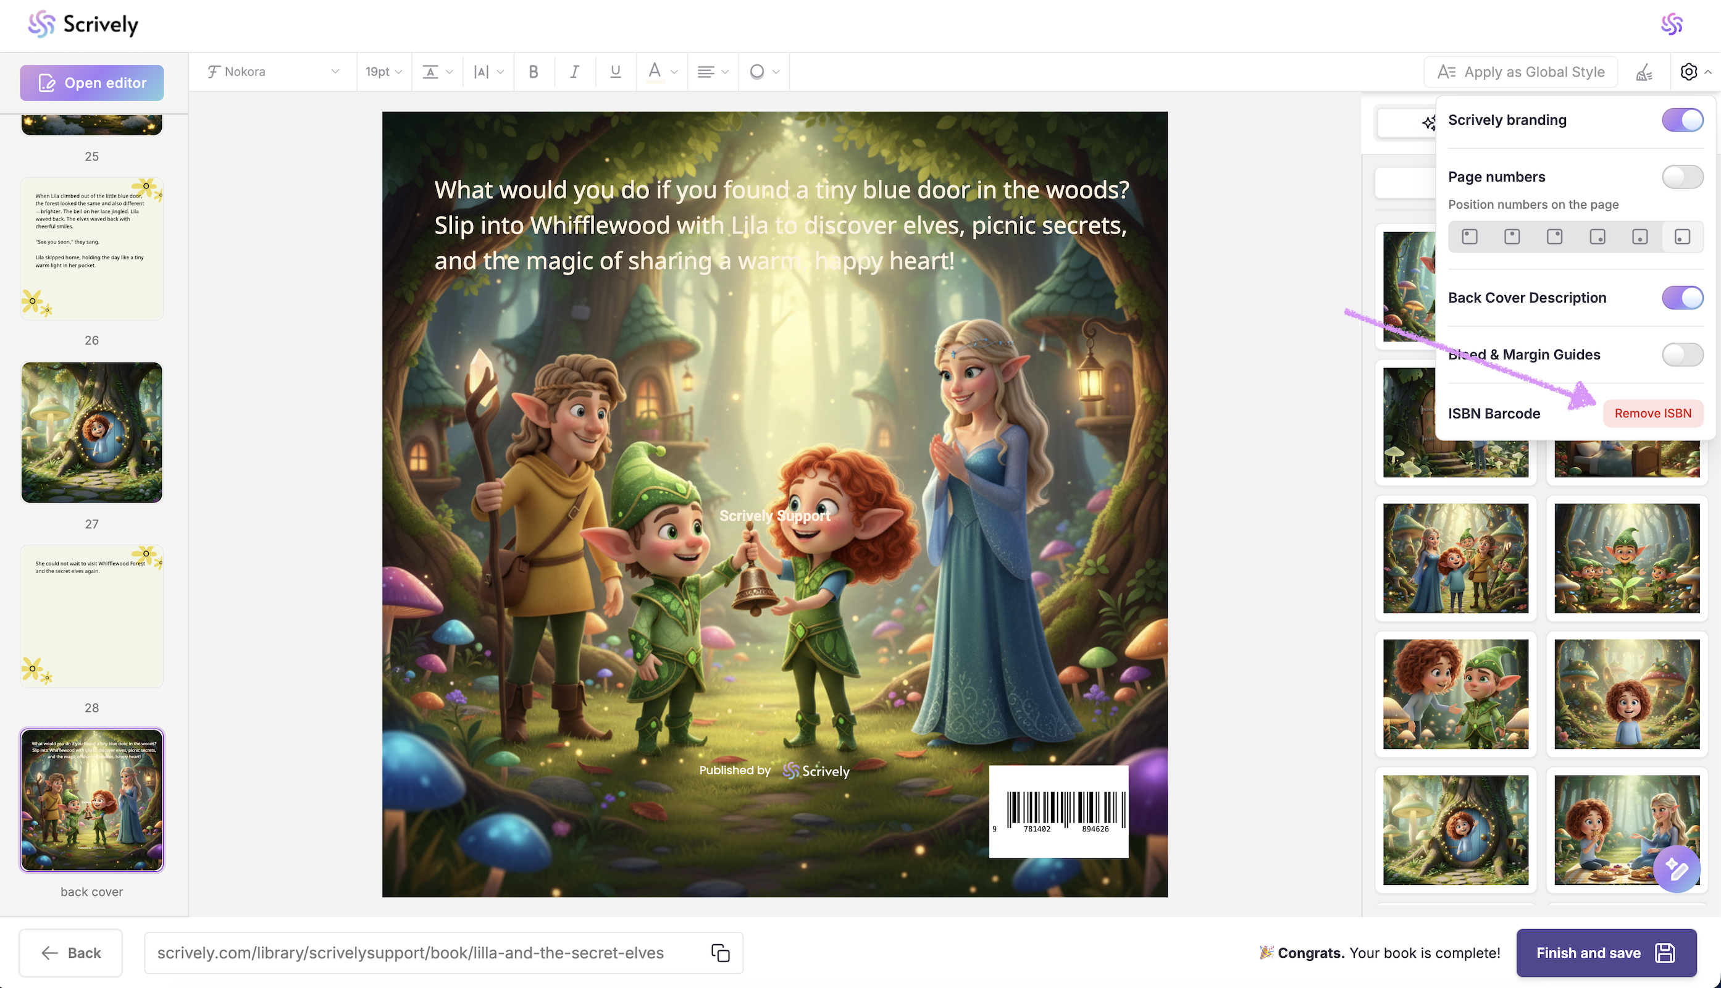1721x988 pixels.
Task: Select page 27 thumbnail
Action: pyautogui.click(x=91, y=432)
